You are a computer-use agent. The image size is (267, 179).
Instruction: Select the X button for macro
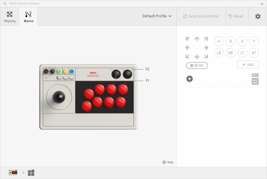coord(242,41)
